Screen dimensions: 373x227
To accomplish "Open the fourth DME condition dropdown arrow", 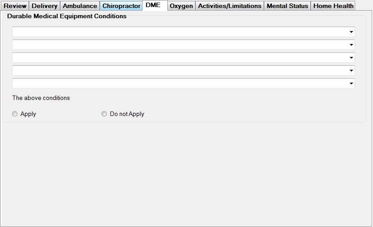I will [x=351, y=71].
